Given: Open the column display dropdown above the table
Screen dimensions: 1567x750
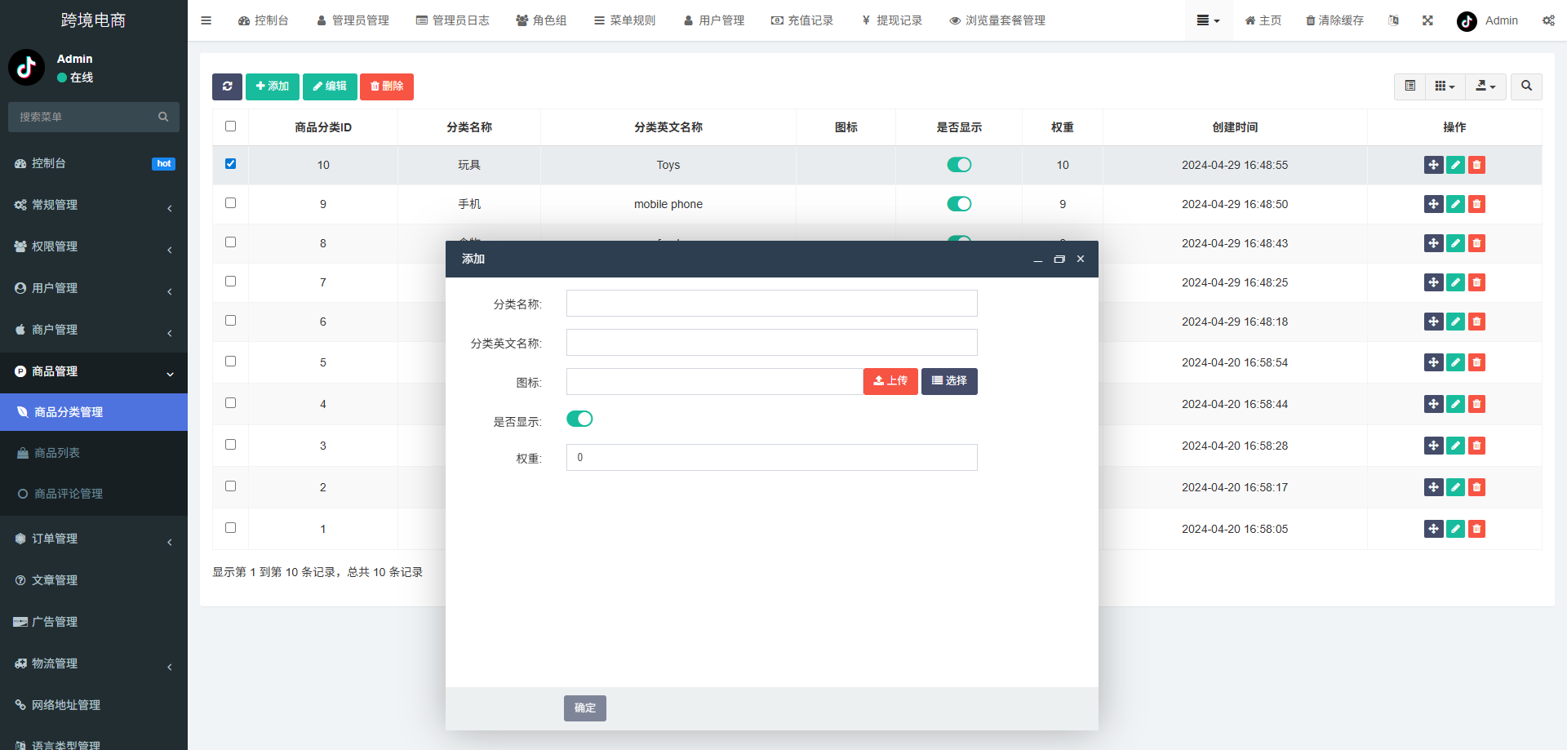Looking at the screenshot, I should (1443, 87).
